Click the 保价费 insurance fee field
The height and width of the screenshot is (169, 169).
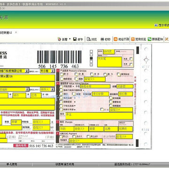click(x=126, y=94)
